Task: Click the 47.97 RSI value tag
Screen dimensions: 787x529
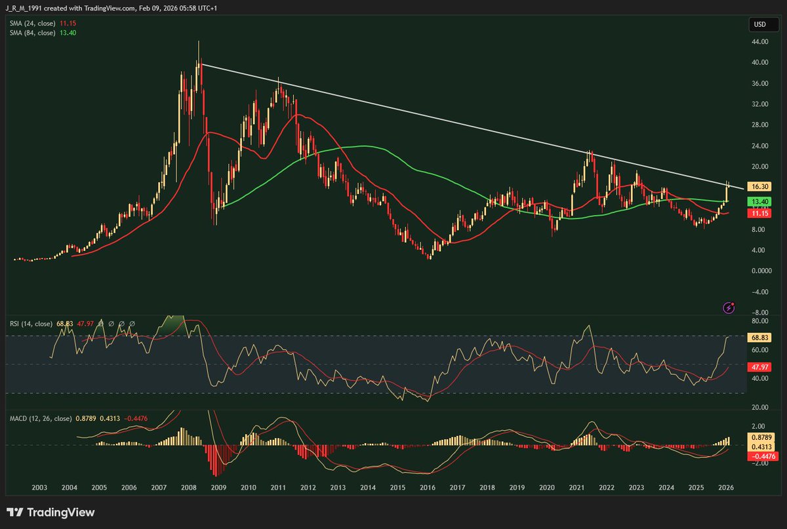Action: coord(761,367)
